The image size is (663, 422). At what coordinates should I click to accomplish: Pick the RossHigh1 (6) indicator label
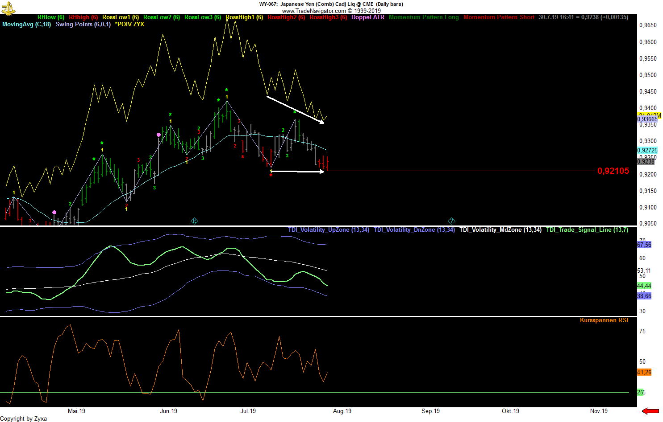click(244, 17)
